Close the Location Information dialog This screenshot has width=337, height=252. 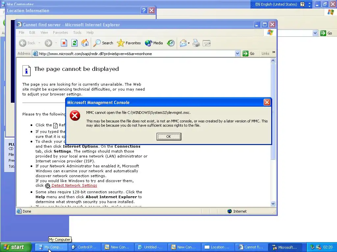tap(152, 10)
